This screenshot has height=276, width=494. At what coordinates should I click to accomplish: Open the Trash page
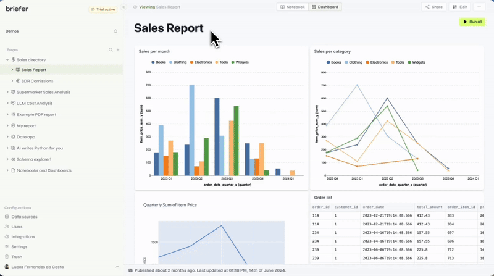pyautogui.click(x=17, y=257)
